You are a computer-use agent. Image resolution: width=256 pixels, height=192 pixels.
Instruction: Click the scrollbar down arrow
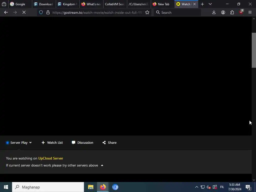pos(254,180)
